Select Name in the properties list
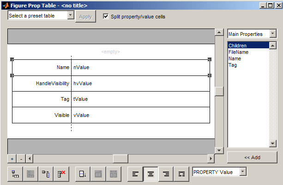 click(248, 58)
